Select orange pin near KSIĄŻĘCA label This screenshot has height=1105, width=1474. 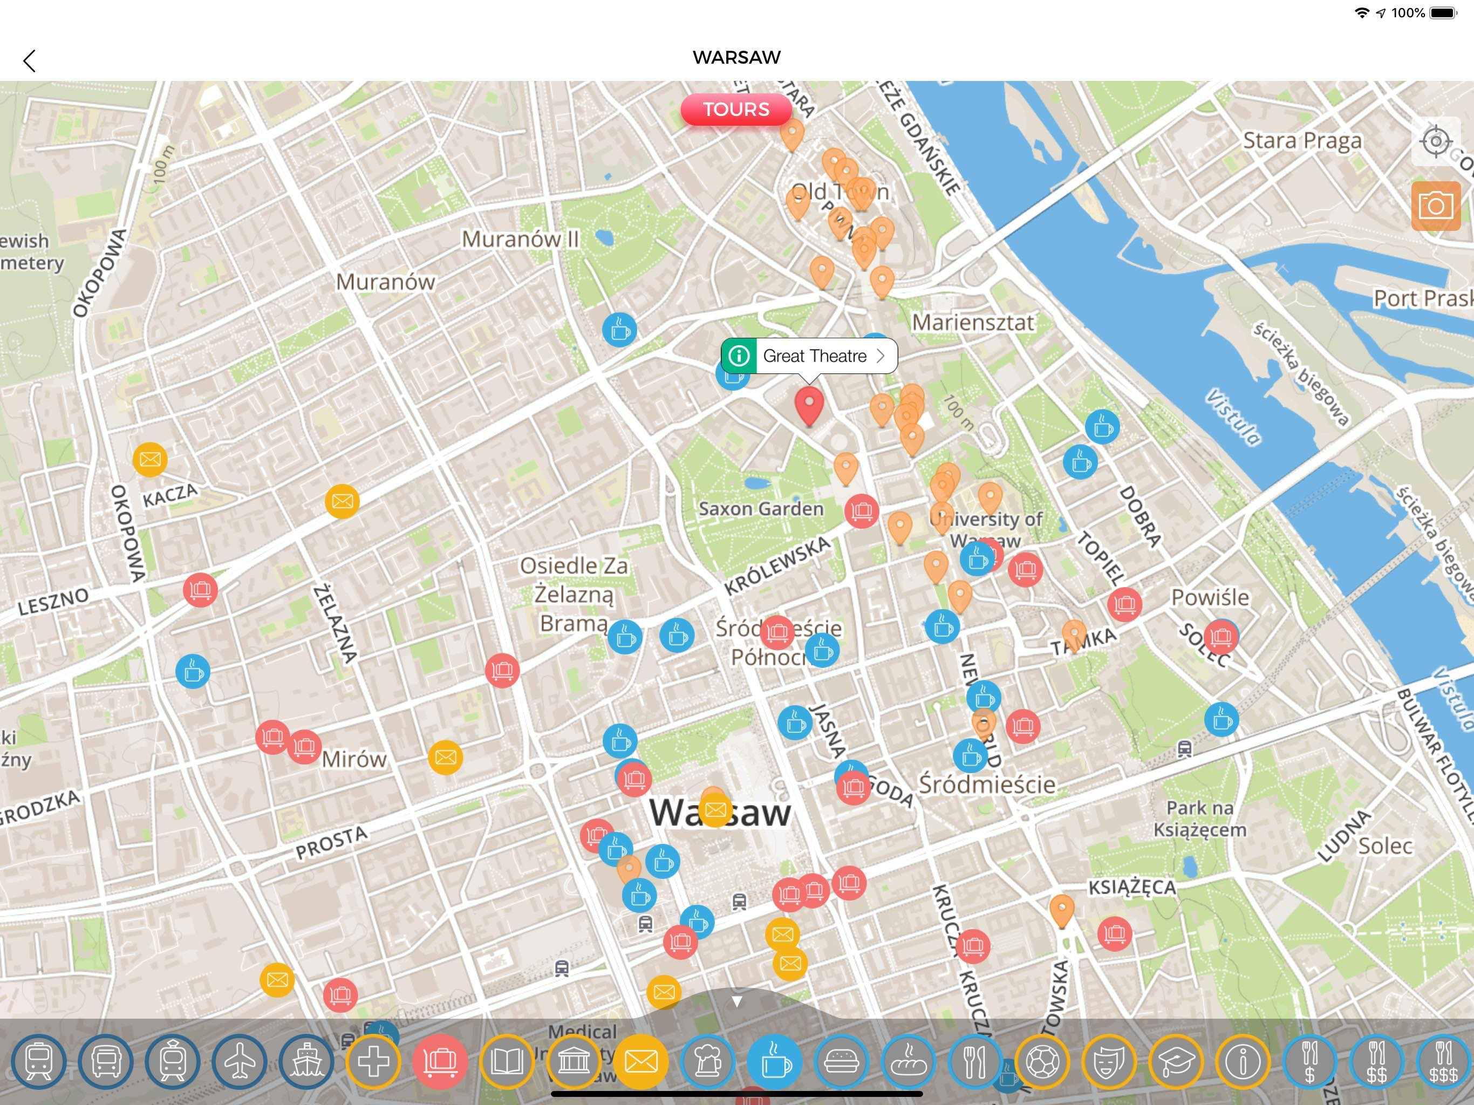coord(1061,912)
